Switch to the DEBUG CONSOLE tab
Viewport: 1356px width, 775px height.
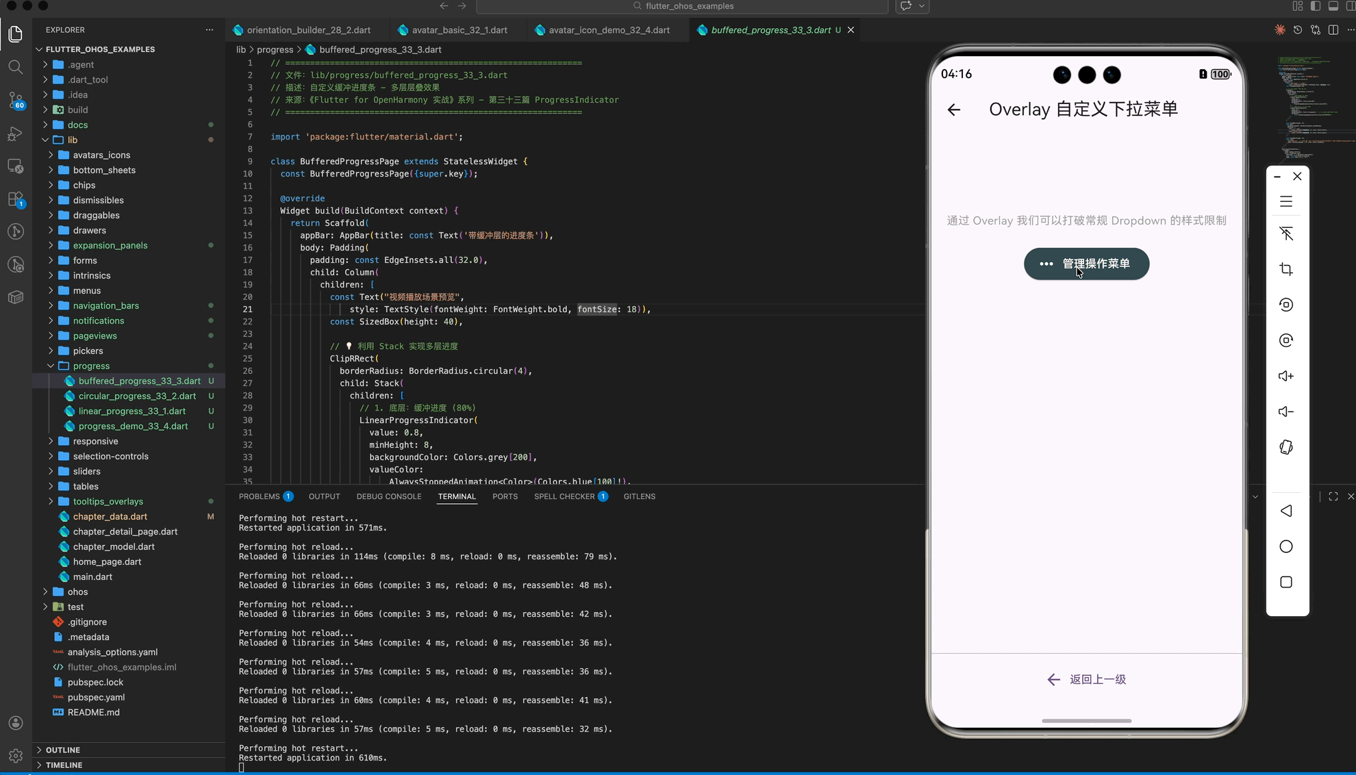388,496
